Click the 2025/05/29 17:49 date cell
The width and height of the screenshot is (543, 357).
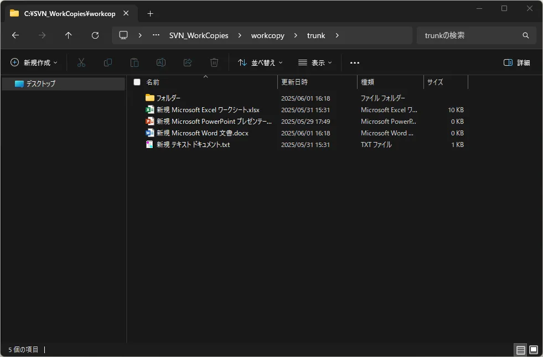tap(306, 122)
